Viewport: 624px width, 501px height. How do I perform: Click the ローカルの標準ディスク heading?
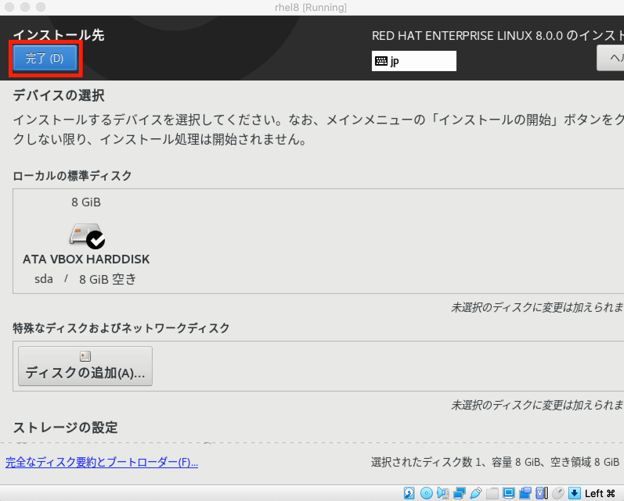point(72,176)
